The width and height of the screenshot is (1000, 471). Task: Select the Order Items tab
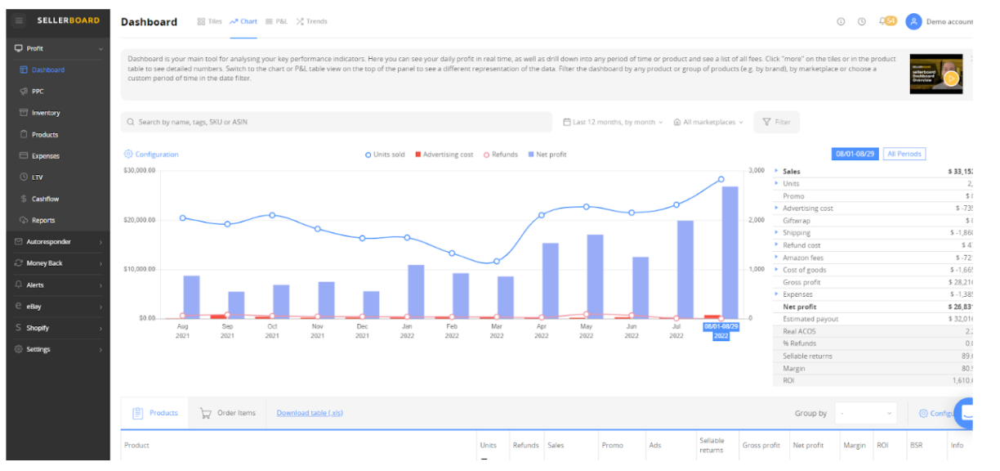tap(229, 413)
